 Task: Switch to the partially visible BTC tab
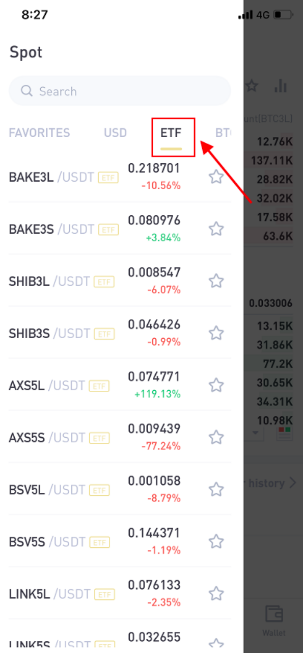223,133
